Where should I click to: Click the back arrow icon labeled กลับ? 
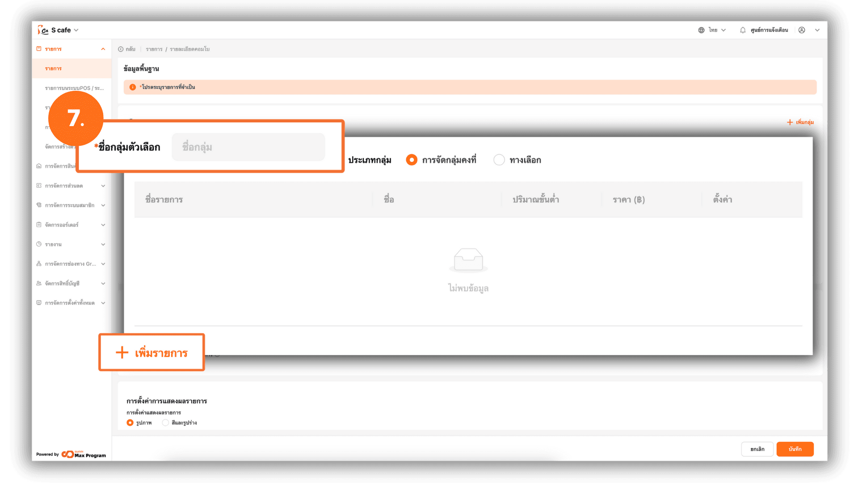point(121,49)
